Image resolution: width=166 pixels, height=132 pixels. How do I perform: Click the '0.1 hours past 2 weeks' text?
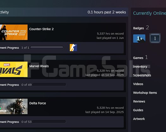coord(107,12)
